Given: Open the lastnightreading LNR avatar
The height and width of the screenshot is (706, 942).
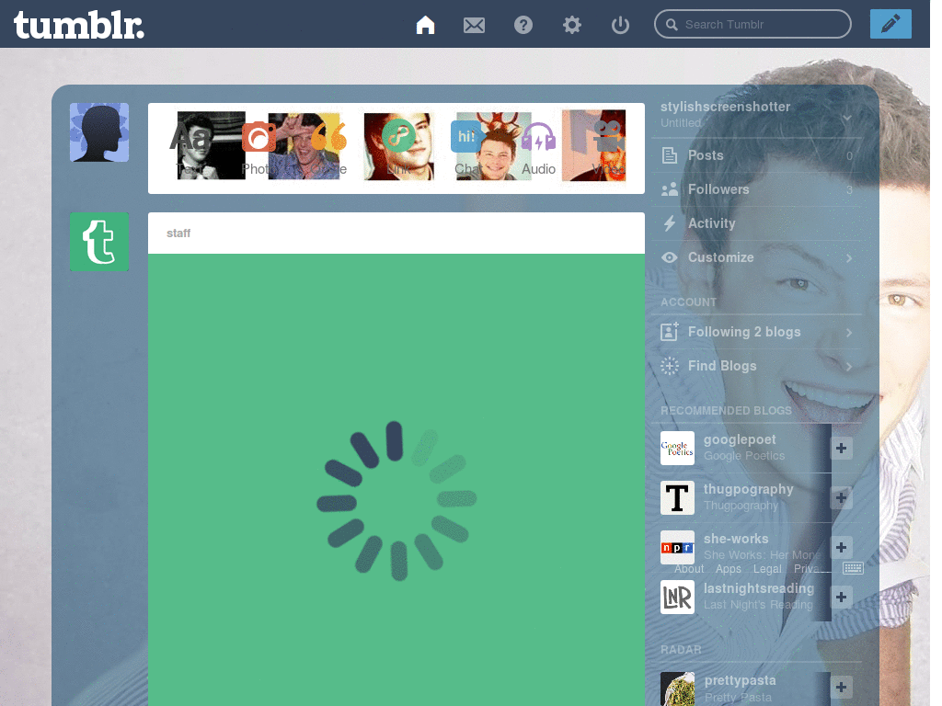Looking at the screenshot, I should 677,598.
